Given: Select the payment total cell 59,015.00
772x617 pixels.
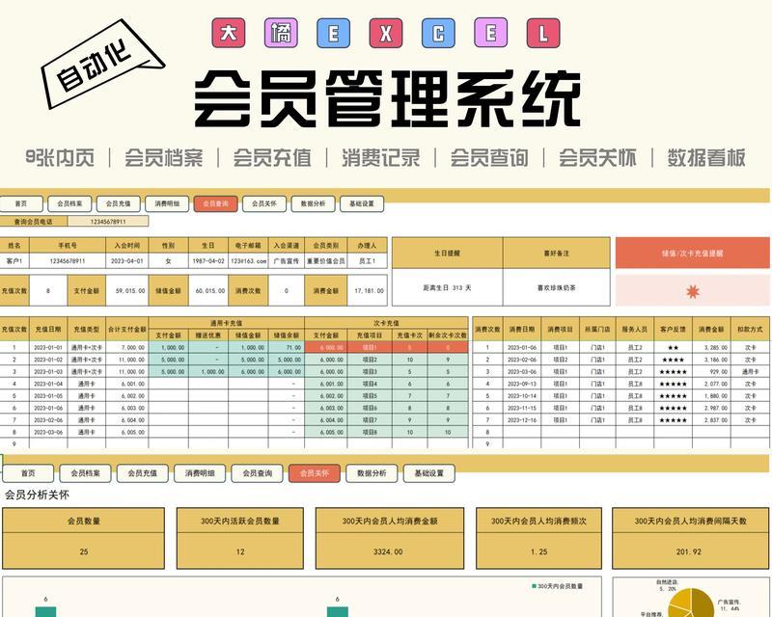Looking at the screenshot, I should point(127,291).
